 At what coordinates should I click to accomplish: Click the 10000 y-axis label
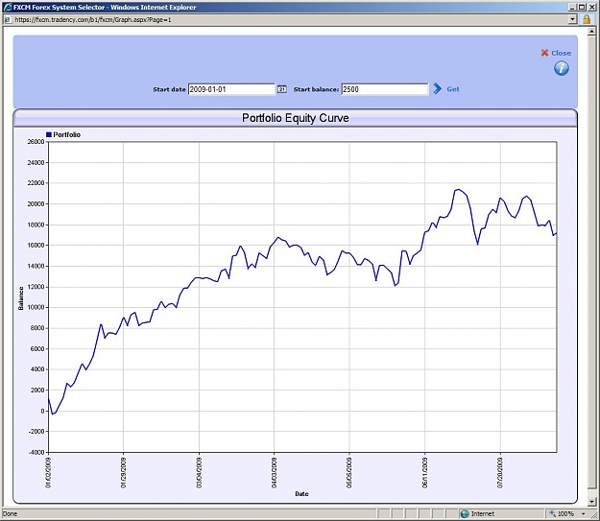(x=36, y=307)
